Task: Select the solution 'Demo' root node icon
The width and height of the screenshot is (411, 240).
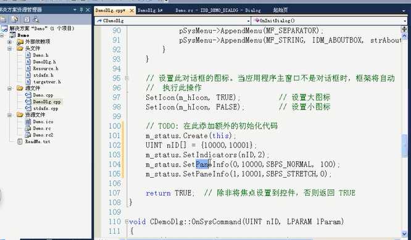Action: coord(4,28)
